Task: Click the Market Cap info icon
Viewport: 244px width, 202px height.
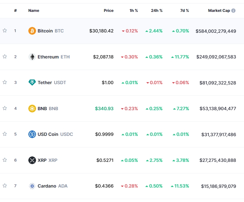Action: point(233,11)
